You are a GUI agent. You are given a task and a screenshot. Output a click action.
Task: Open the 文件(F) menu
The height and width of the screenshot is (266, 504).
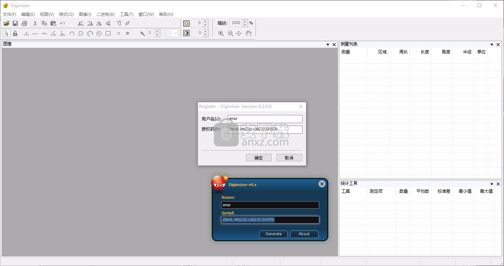(10, 15)
